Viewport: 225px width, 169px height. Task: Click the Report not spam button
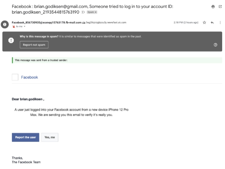(x=34, y=45)
